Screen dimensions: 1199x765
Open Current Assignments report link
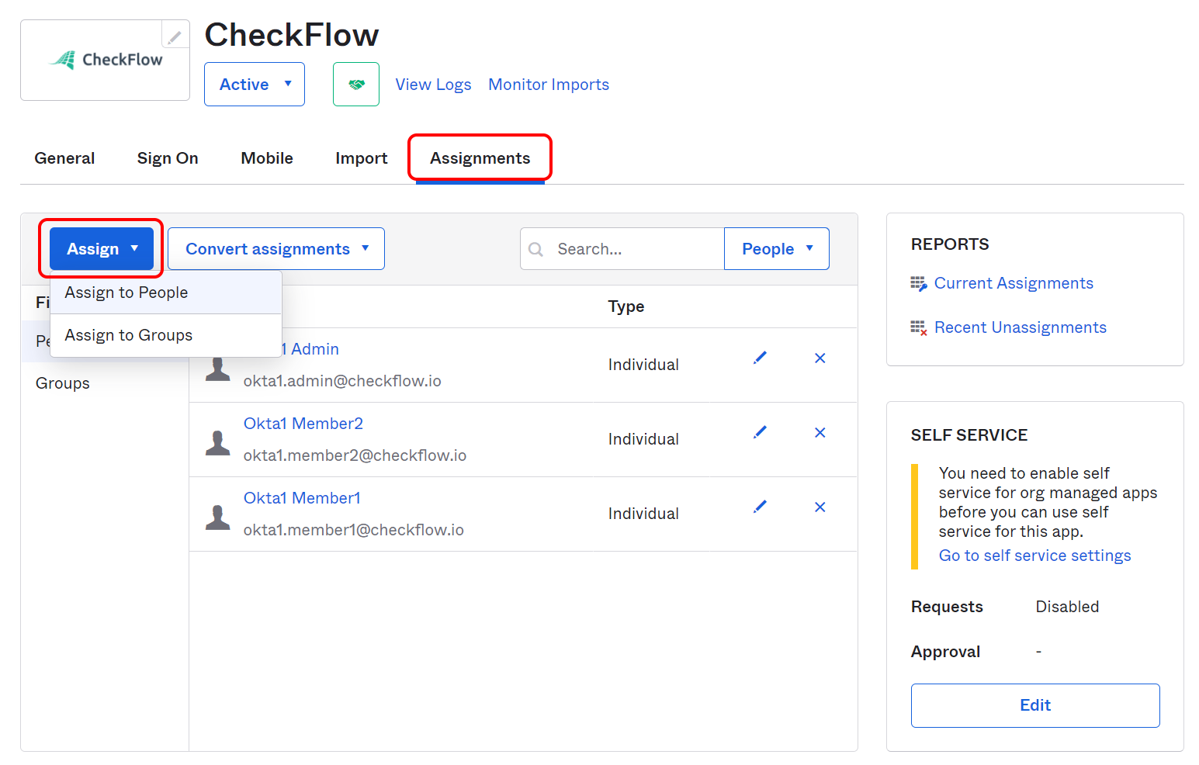tap(1014, 283)
